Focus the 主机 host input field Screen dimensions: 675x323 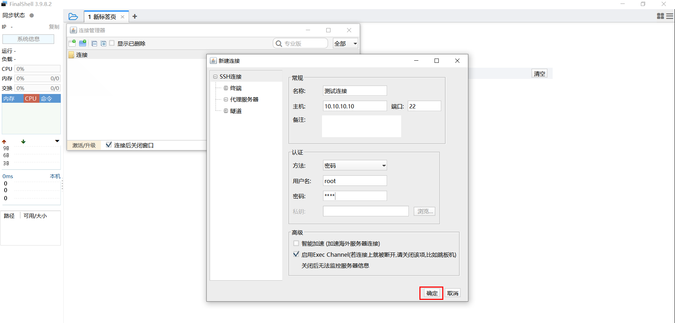355,106
